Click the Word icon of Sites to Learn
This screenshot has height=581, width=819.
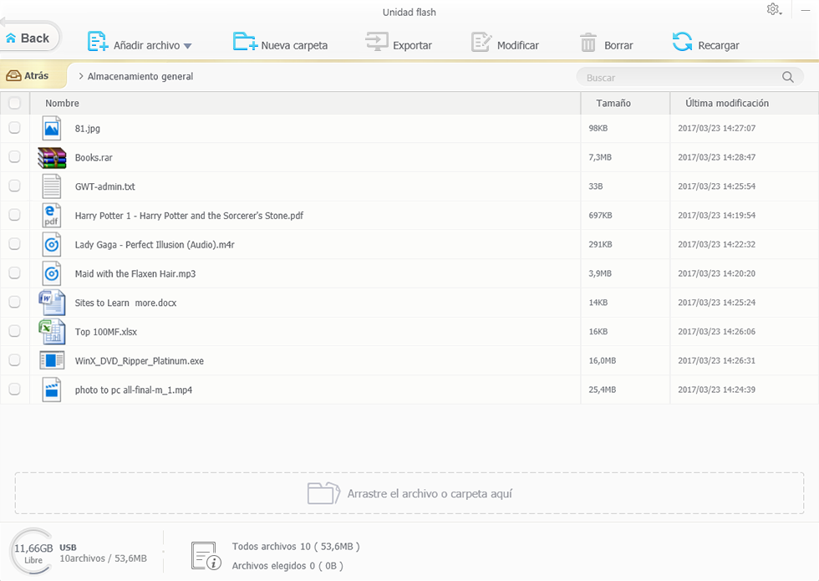click(52, 303)
